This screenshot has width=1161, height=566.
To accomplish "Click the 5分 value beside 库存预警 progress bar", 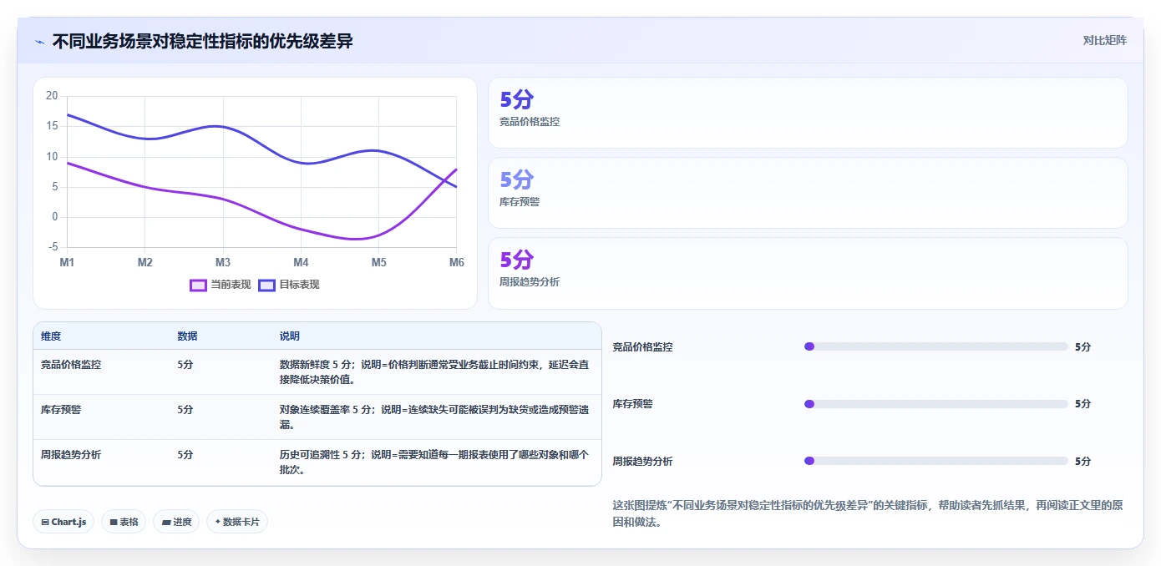I will pyautogui.click(x=1082, y=404).
